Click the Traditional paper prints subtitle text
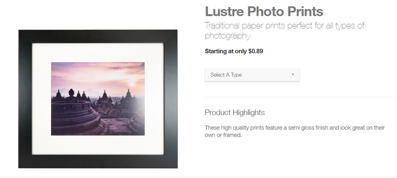This screenshot has height=178, width=397. (284, 31)
